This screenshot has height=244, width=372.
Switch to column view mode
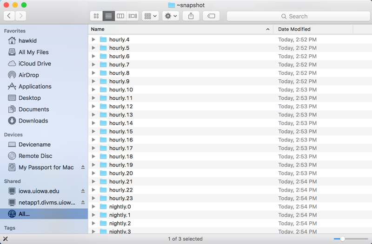coord(120,16)
